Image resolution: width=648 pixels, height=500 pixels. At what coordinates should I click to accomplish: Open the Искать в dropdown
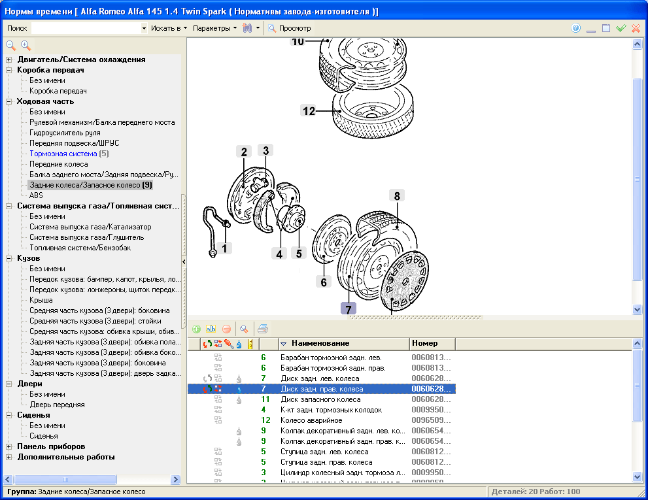[x=169, y=28]
